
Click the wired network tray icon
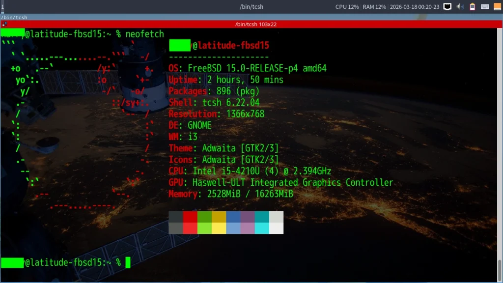pyautogui.click(x=447, y=7)
